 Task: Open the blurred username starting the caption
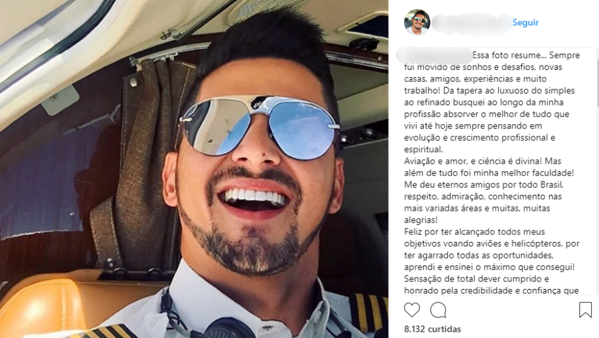click(435, 55)
